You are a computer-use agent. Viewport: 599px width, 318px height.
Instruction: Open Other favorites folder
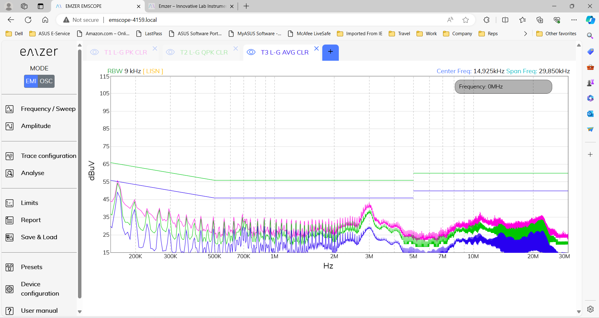click(556, 34)
